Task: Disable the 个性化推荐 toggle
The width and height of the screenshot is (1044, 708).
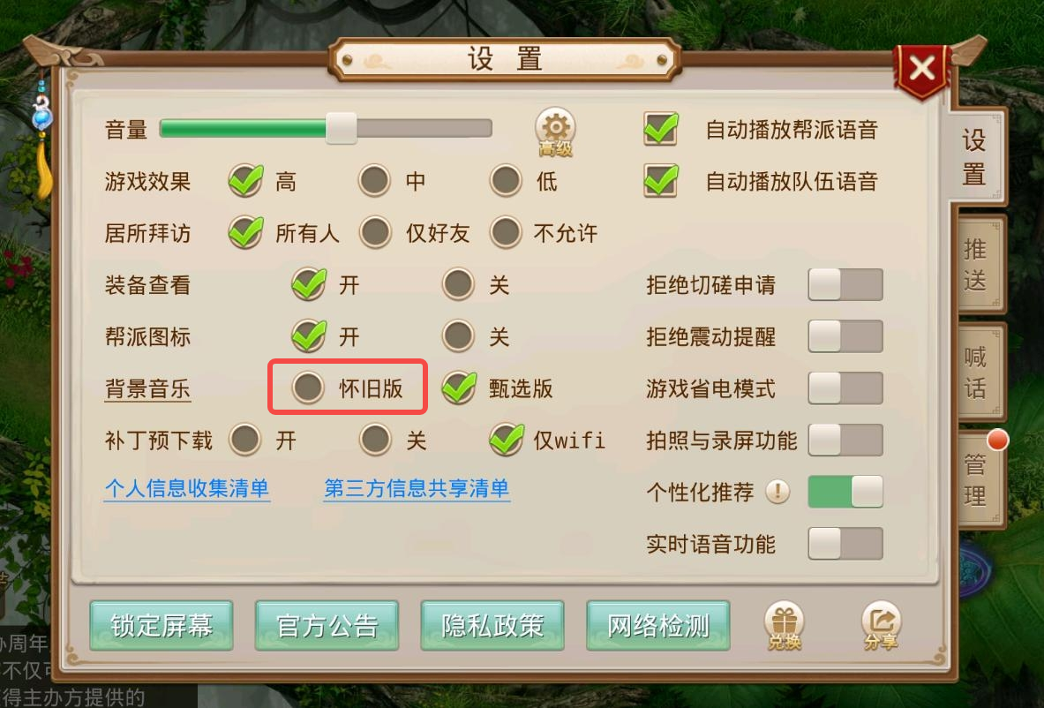Action: point(845,493)
